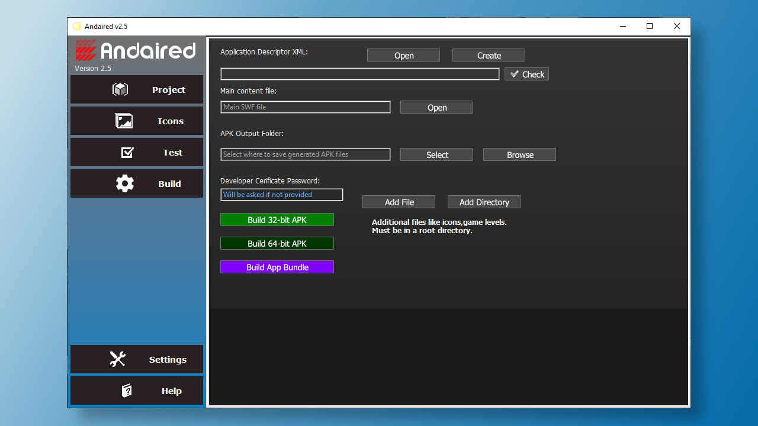This screenshot has width=758, height=426.
Task: Go to the Test tab
Action: [137, 152]
